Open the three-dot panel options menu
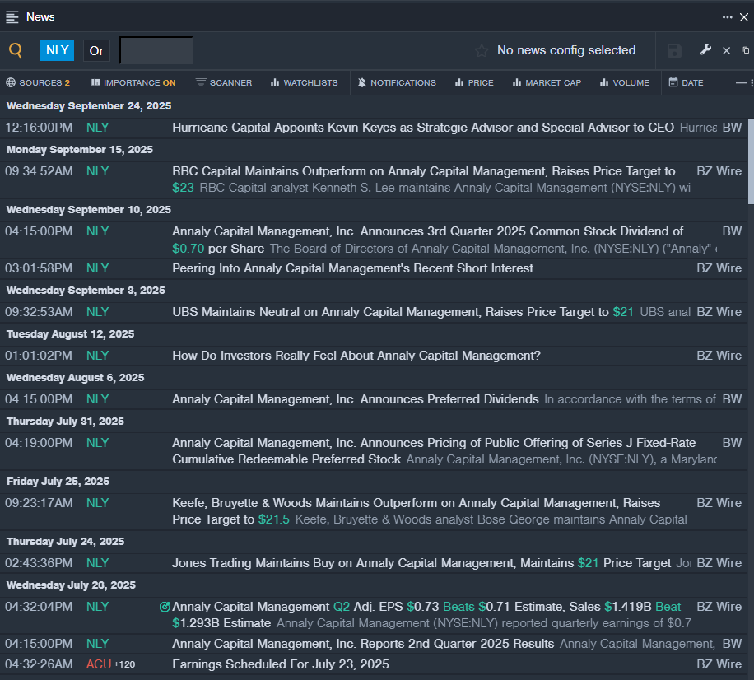 click(727, 16)
